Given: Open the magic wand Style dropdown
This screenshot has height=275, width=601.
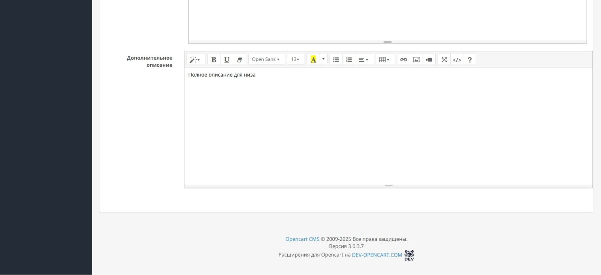Looking at the screenshot, I should pyautogui.click(x=196, y=60).
